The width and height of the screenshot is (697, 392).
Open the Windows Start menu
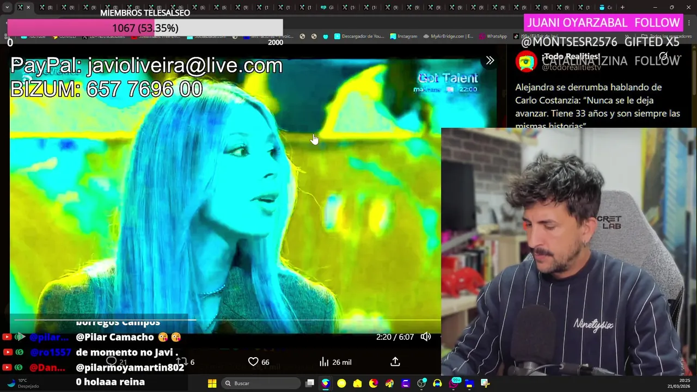[x=212, y=383]
